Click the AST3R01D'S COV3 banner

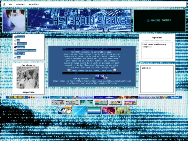click(x=79, y=21)
